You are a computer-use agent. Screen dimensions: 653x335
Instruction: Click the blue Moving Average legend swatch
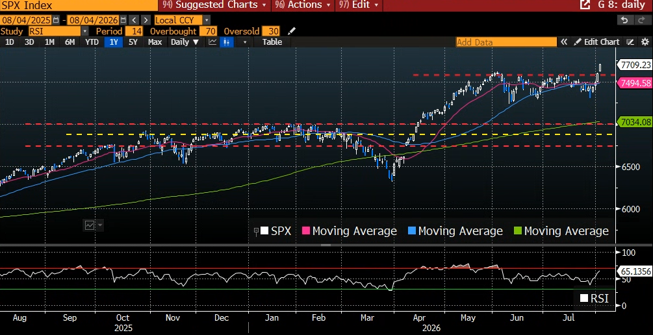(x=411, y=231)
